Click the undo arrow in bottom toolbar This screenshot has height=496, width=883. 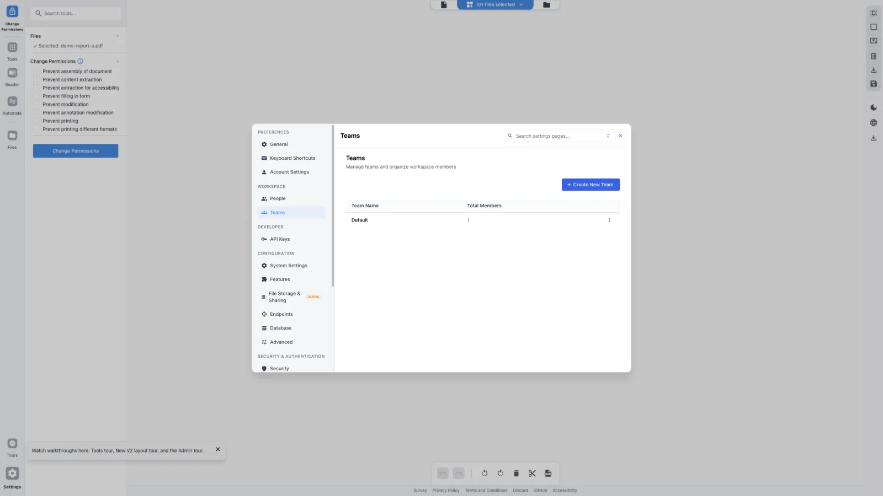coord(443,473)
